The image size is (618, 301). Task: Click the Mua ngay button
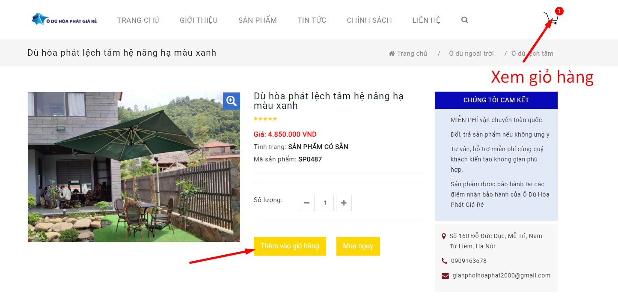coord(358,246)
